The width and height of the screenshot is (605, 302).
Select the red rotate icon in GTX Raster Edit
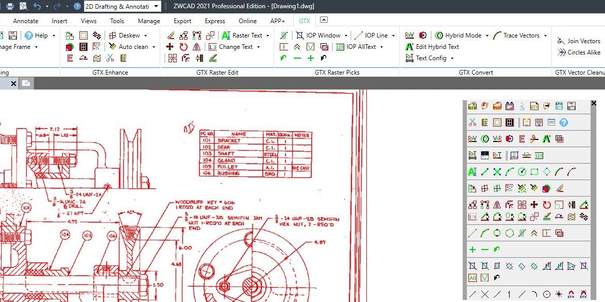pyautogui.click(x=183, y=47)
